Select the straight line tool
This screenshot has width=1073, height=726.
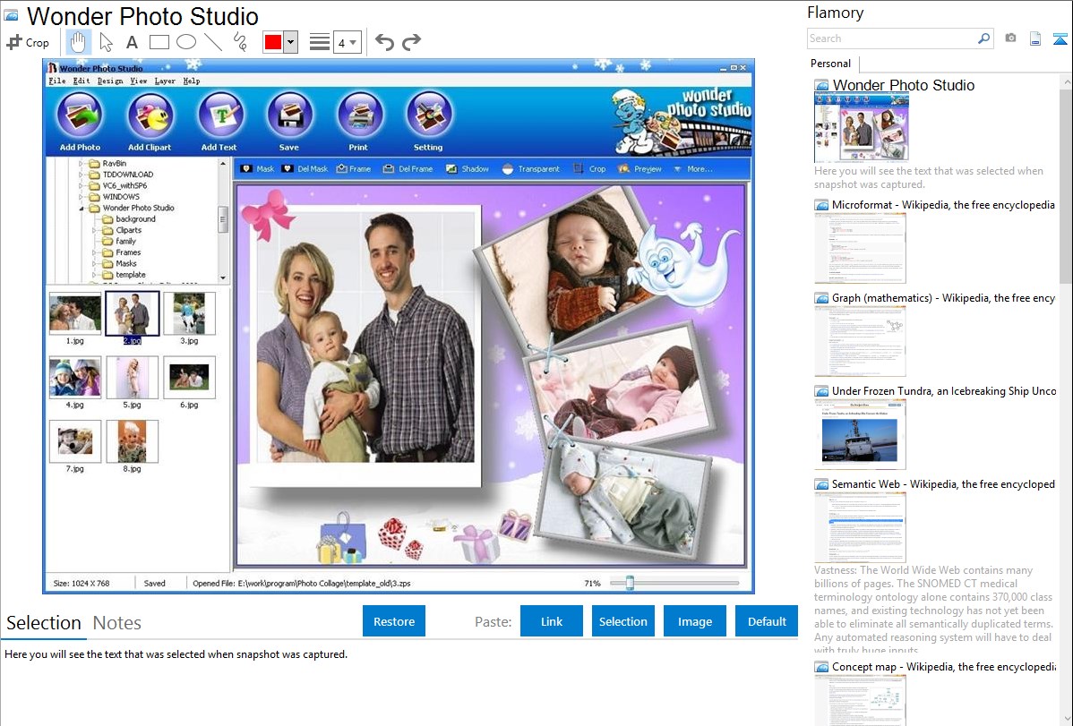tap(213, 42)
